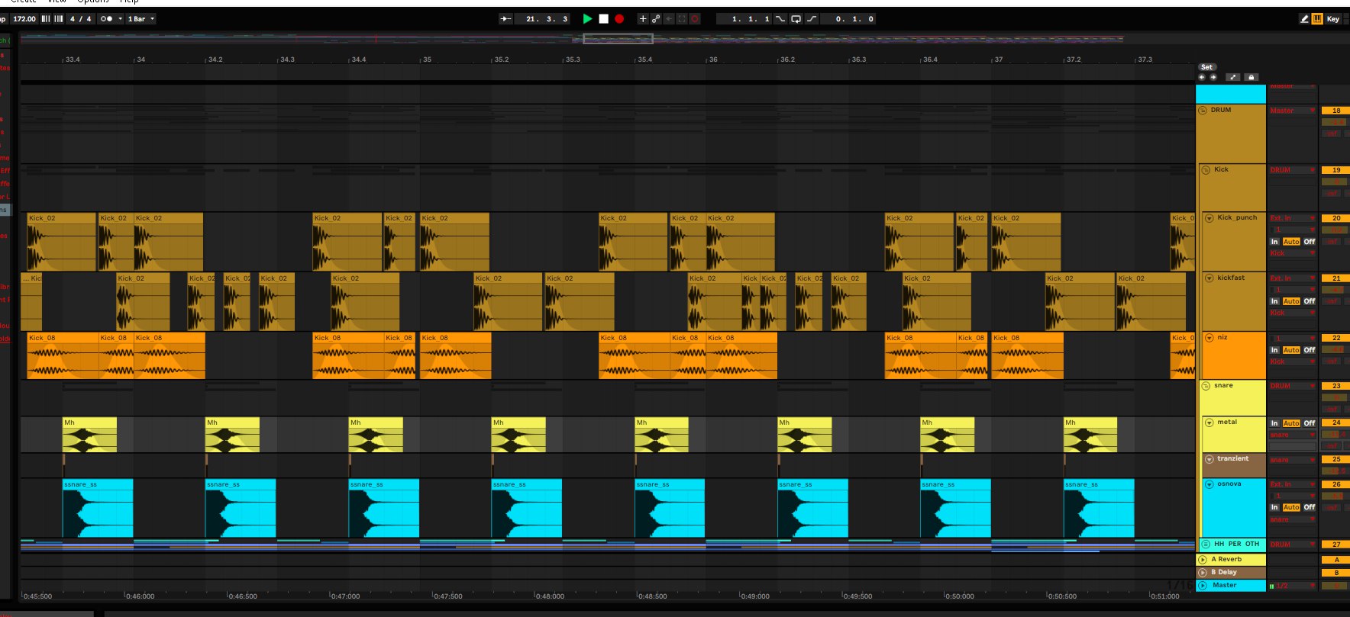The width and height of the screenshot is (1350, 617).
Task: Fold the metal track
Action: pos(1210,423)
